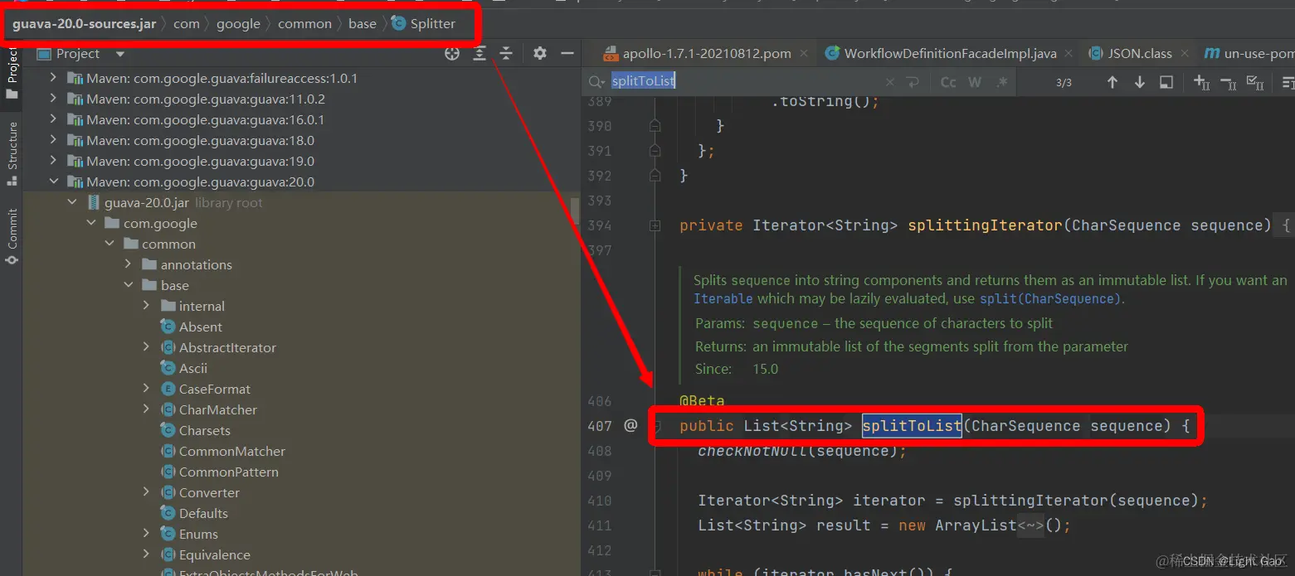Image resolution: width=1295 pixels, height=576 pixels.
Task: Expand Maven guava failureaccess:1.0.1 node
Action: pyautogui.click(x=53, y=78)
